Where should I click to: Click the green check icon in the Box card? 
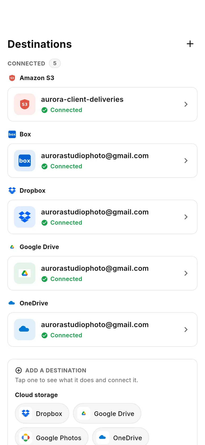tap(45, 166)
